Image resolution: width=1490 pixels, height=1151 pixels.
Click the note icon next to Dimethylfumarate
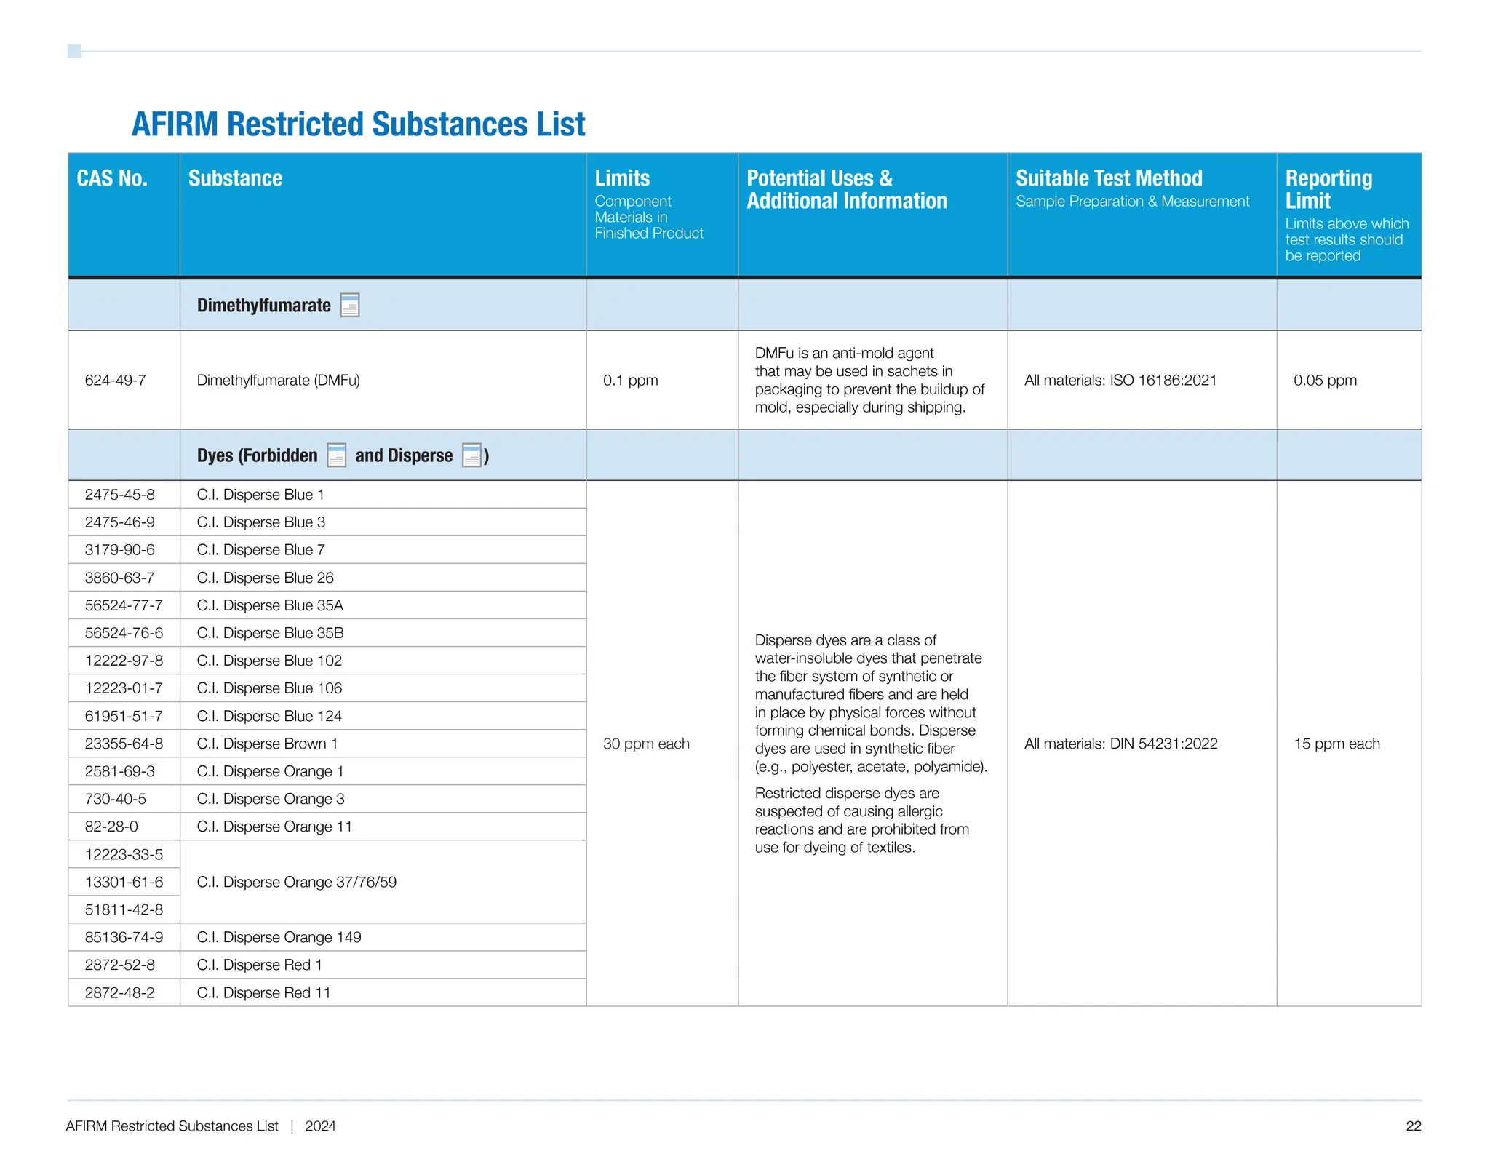click(350, 305)
